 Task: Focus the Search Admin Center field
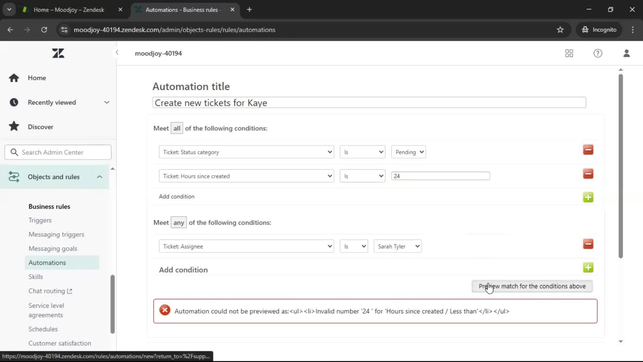[58, 152]
